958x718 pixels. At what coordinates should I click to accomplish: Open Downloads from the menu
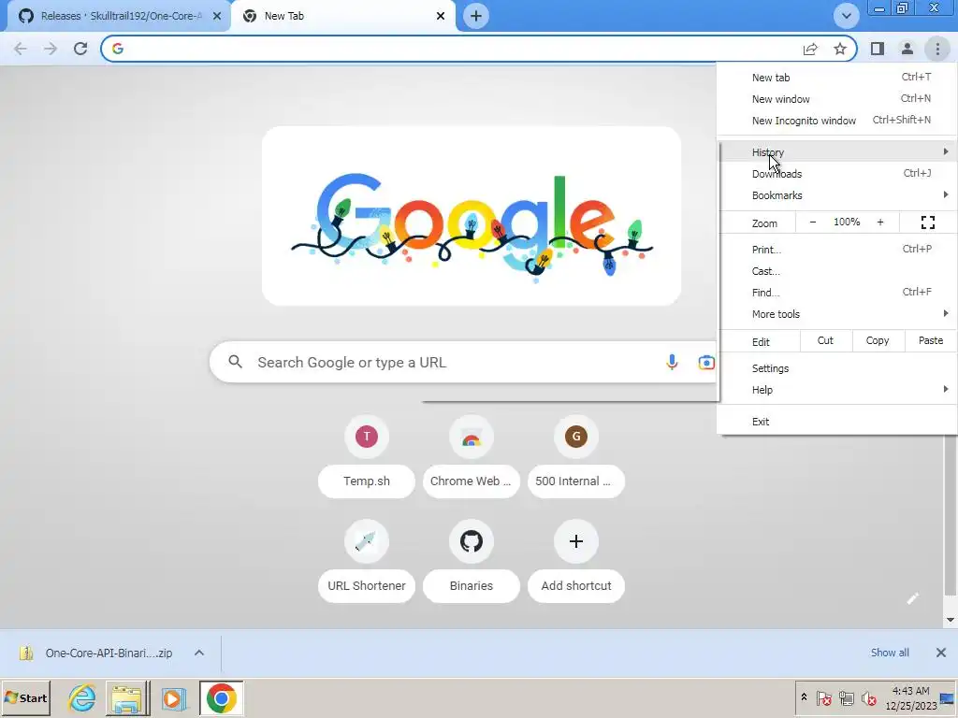pyautogui.click(x=837, y=173)
